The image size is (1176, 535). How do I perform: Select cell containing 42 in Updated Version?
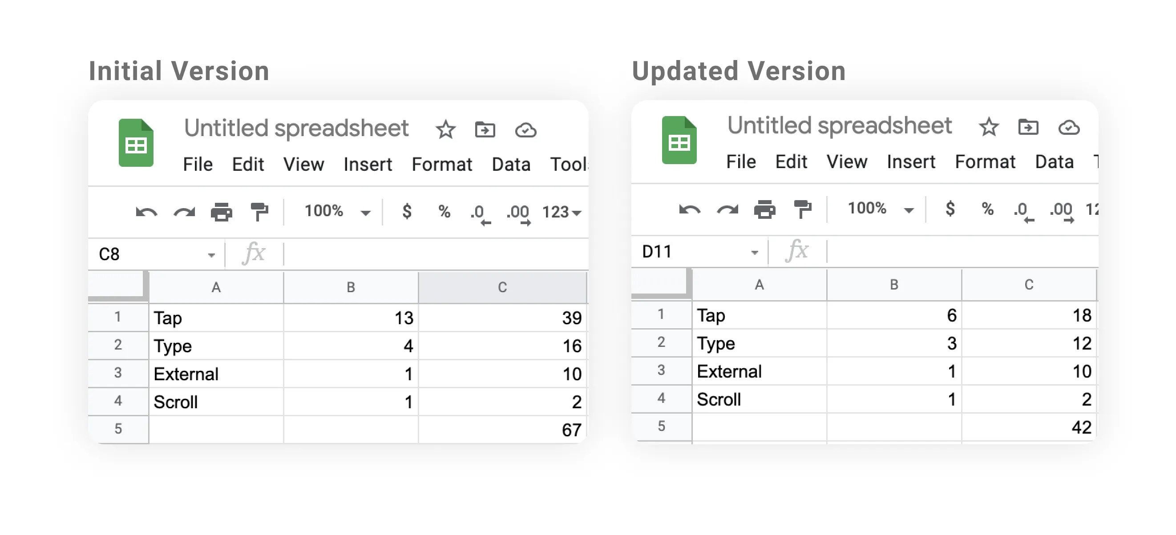pyautogui.click(x=1029, y=427)
